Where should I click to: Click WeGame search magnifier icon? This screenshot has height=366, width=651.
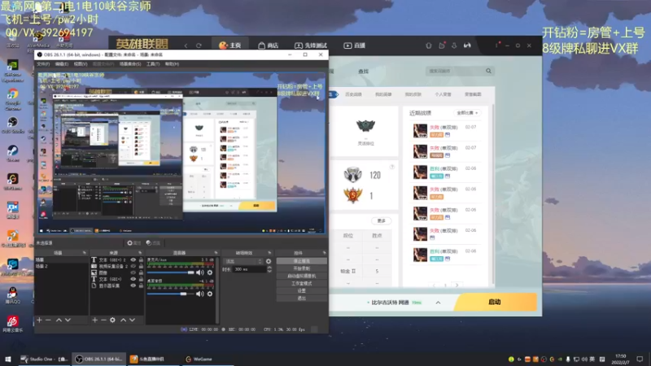[489, 71]
